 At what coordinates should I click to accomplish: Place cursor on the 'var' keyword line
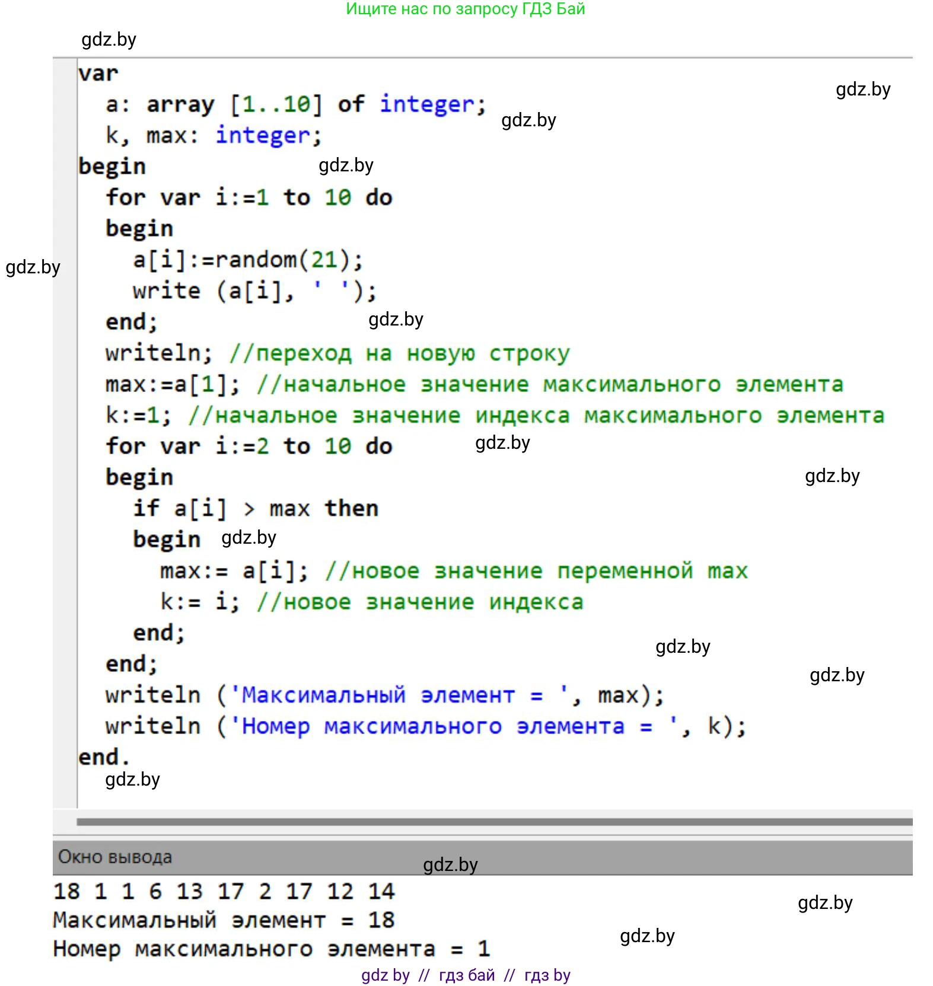98,74
